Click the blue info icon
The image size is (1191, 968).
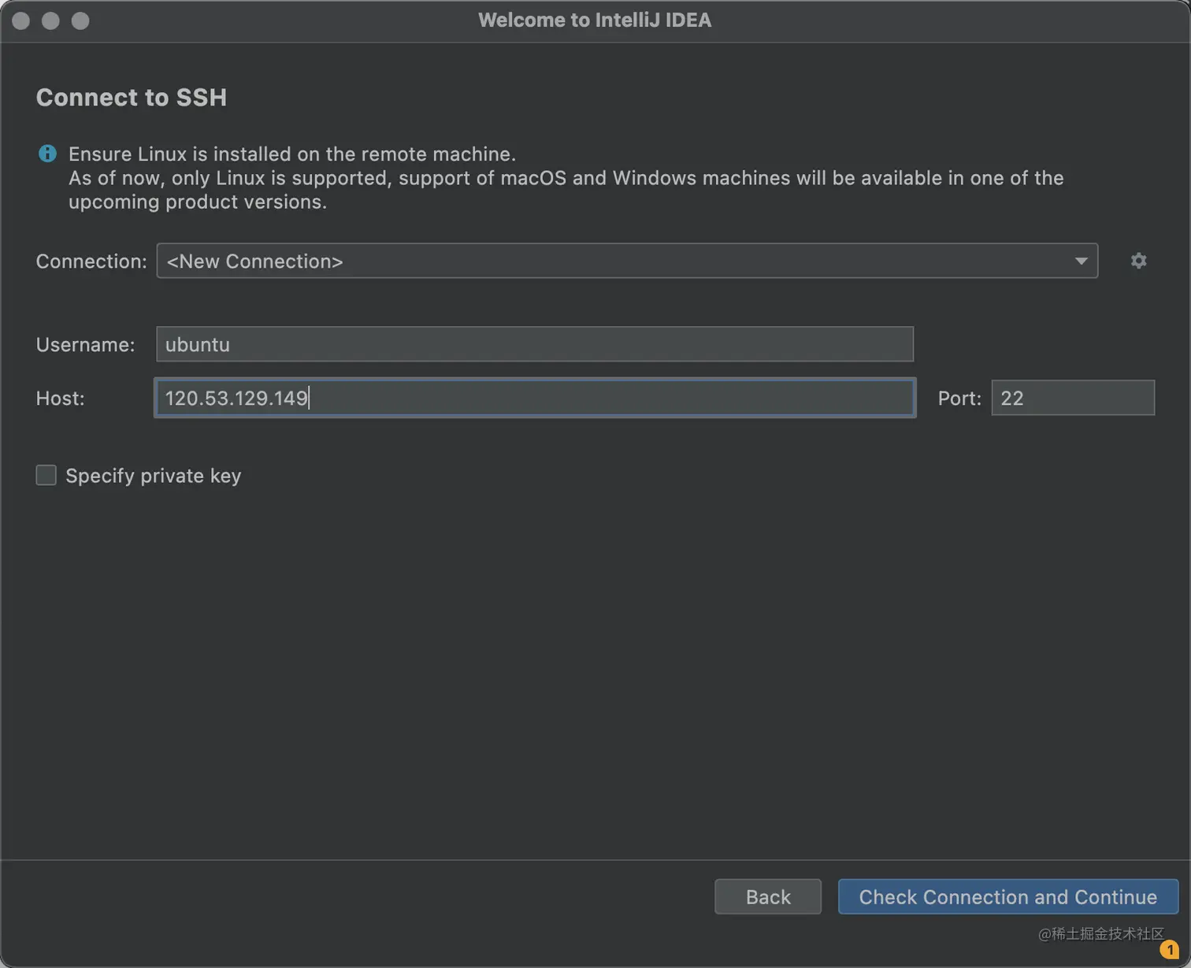pos(47,154)
